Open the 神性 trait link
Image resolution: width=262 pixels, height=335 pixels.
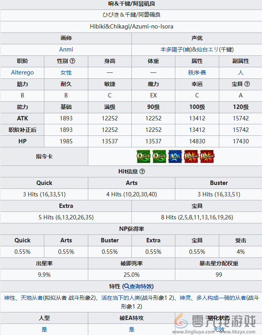click(x=10, y=298)
